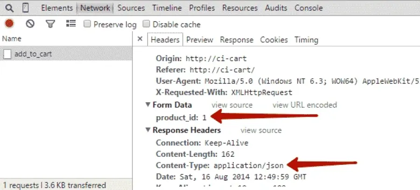420x190 pixels.
Task: Open the Preview tab
Action: tap(200, 40)
